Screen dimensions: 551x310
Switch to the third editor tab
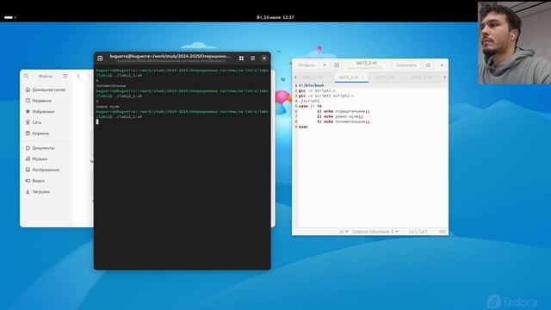(387, 77)
